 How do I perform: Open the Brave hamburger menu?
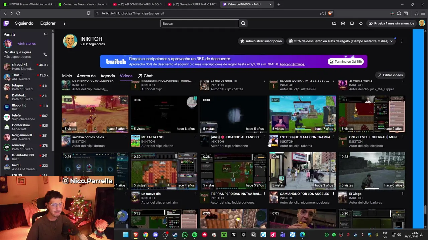423,13
